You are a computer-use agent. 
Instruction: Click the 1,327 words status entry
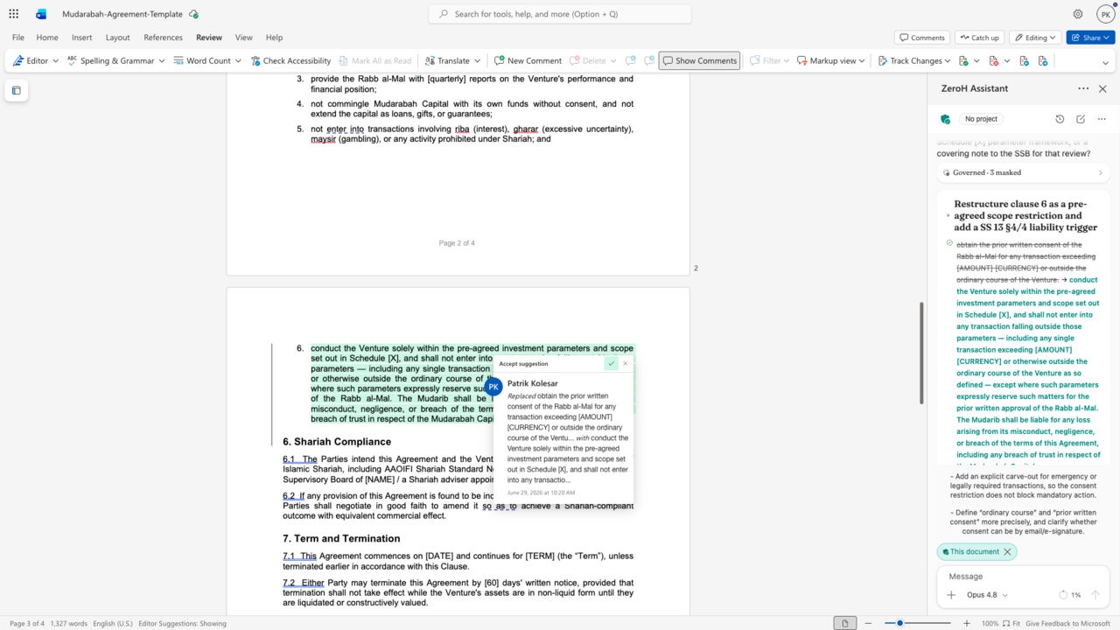coord(69,623)
